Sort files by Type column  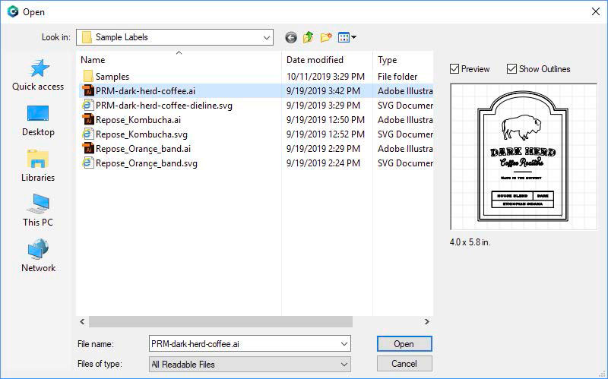click(x=388, y=60)
